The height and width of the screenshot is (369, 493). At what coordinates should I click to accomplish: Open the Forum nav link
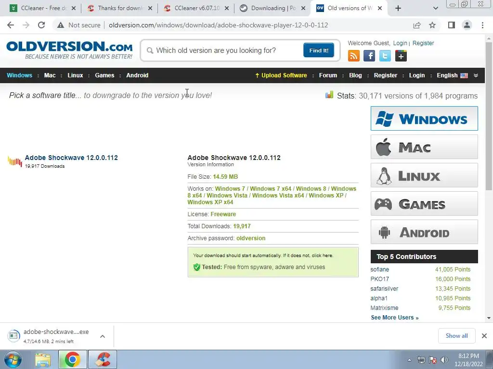coord(328,75)
